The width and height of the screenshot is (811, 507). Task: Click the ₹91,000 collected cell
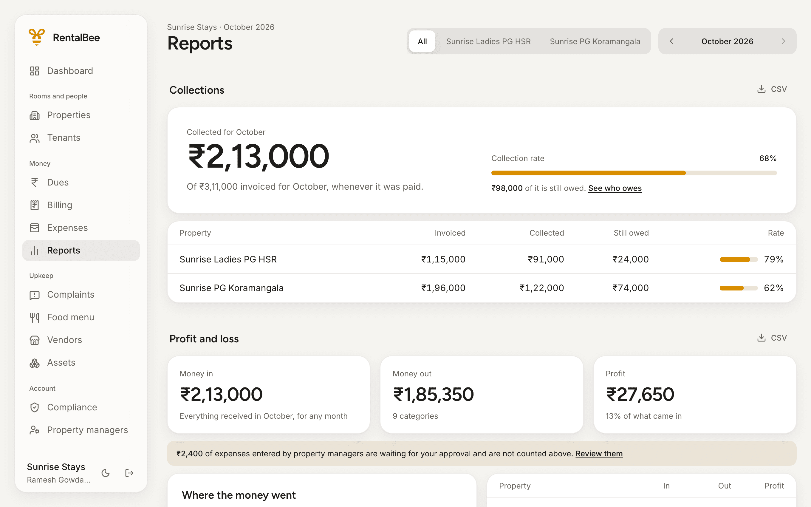pyautogui.click(x=546, y=259)
